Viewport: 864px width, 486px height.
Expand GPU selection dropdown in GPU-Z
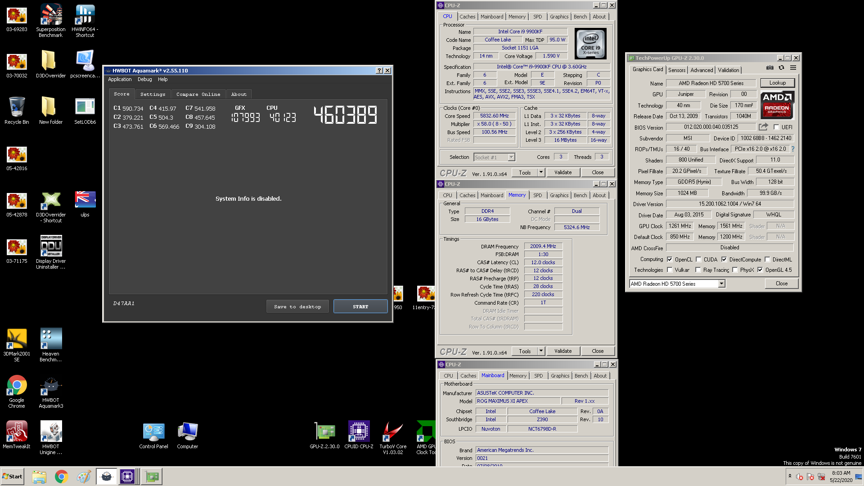point(721,283)
